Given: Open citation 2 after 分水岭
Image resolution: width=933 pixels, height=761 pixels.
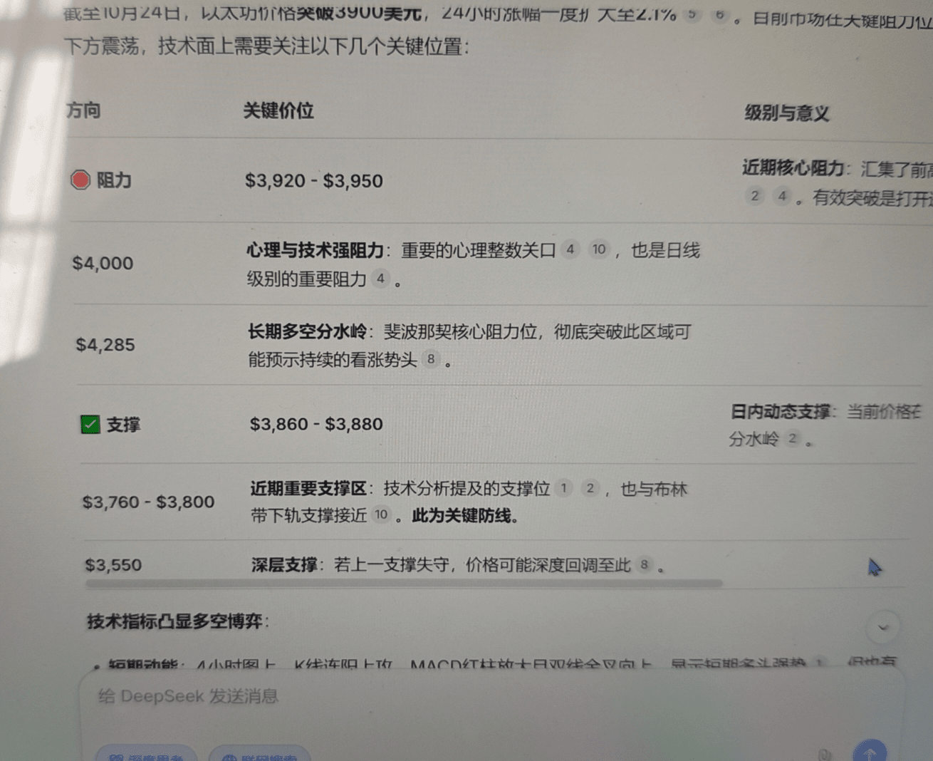Looking at the screenshot, I should 792,439.
